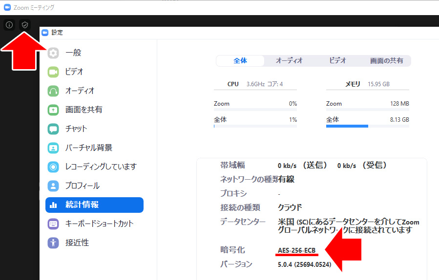Switch to the オーディオ statistics tab

click(x=289, y=61)
